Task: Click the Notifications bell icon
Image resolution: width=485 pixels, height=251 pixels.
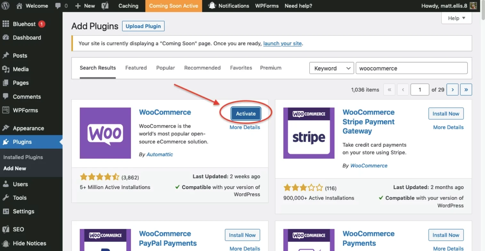Action: pos(212,6)
